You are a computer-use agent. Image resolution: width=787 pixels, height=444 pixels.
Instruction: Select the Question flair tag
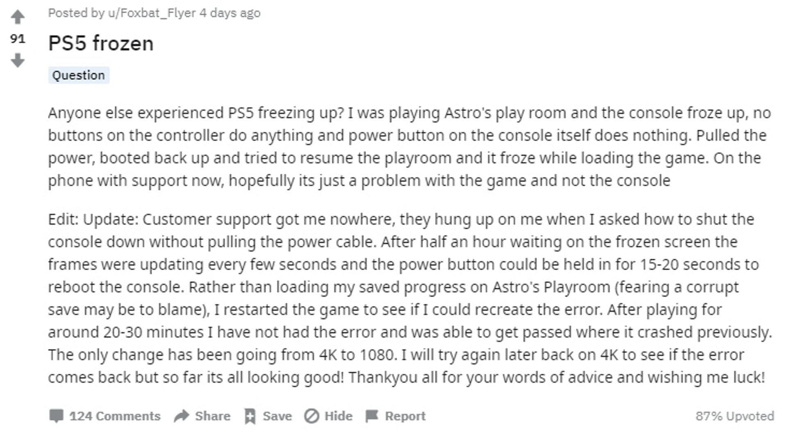(79, 75)
